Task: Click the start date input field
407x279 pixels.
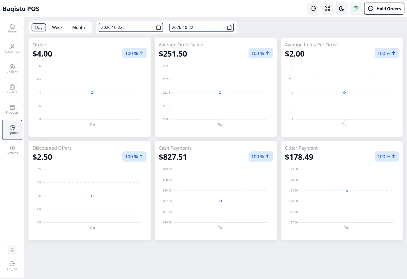Action: [x=131, y=27]
